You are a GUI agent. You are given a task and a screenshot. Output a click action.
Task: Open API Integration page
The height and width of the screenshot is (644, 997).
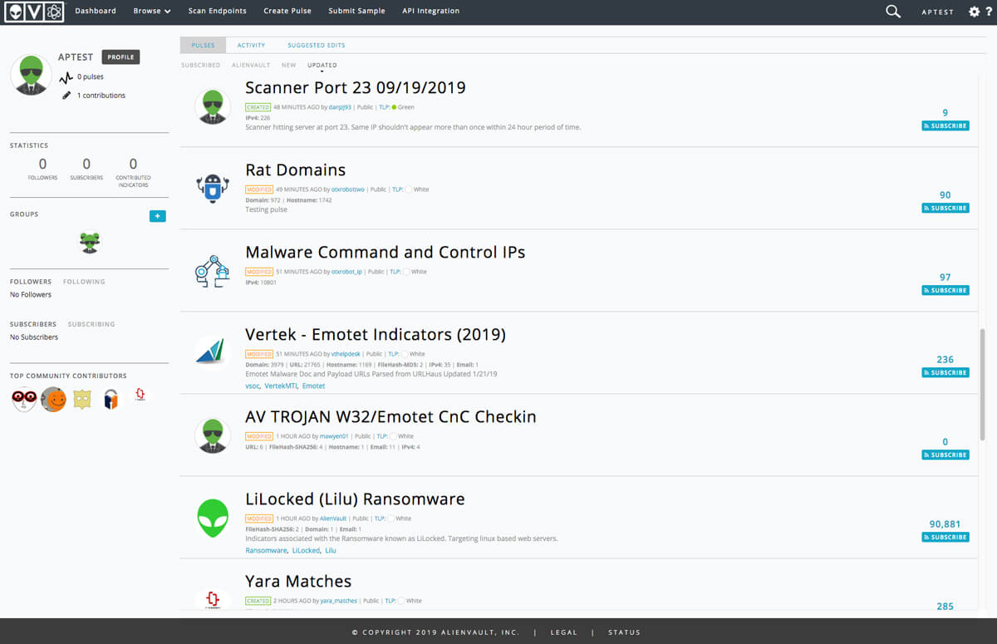pyautogui.click(x=430, y=12)
